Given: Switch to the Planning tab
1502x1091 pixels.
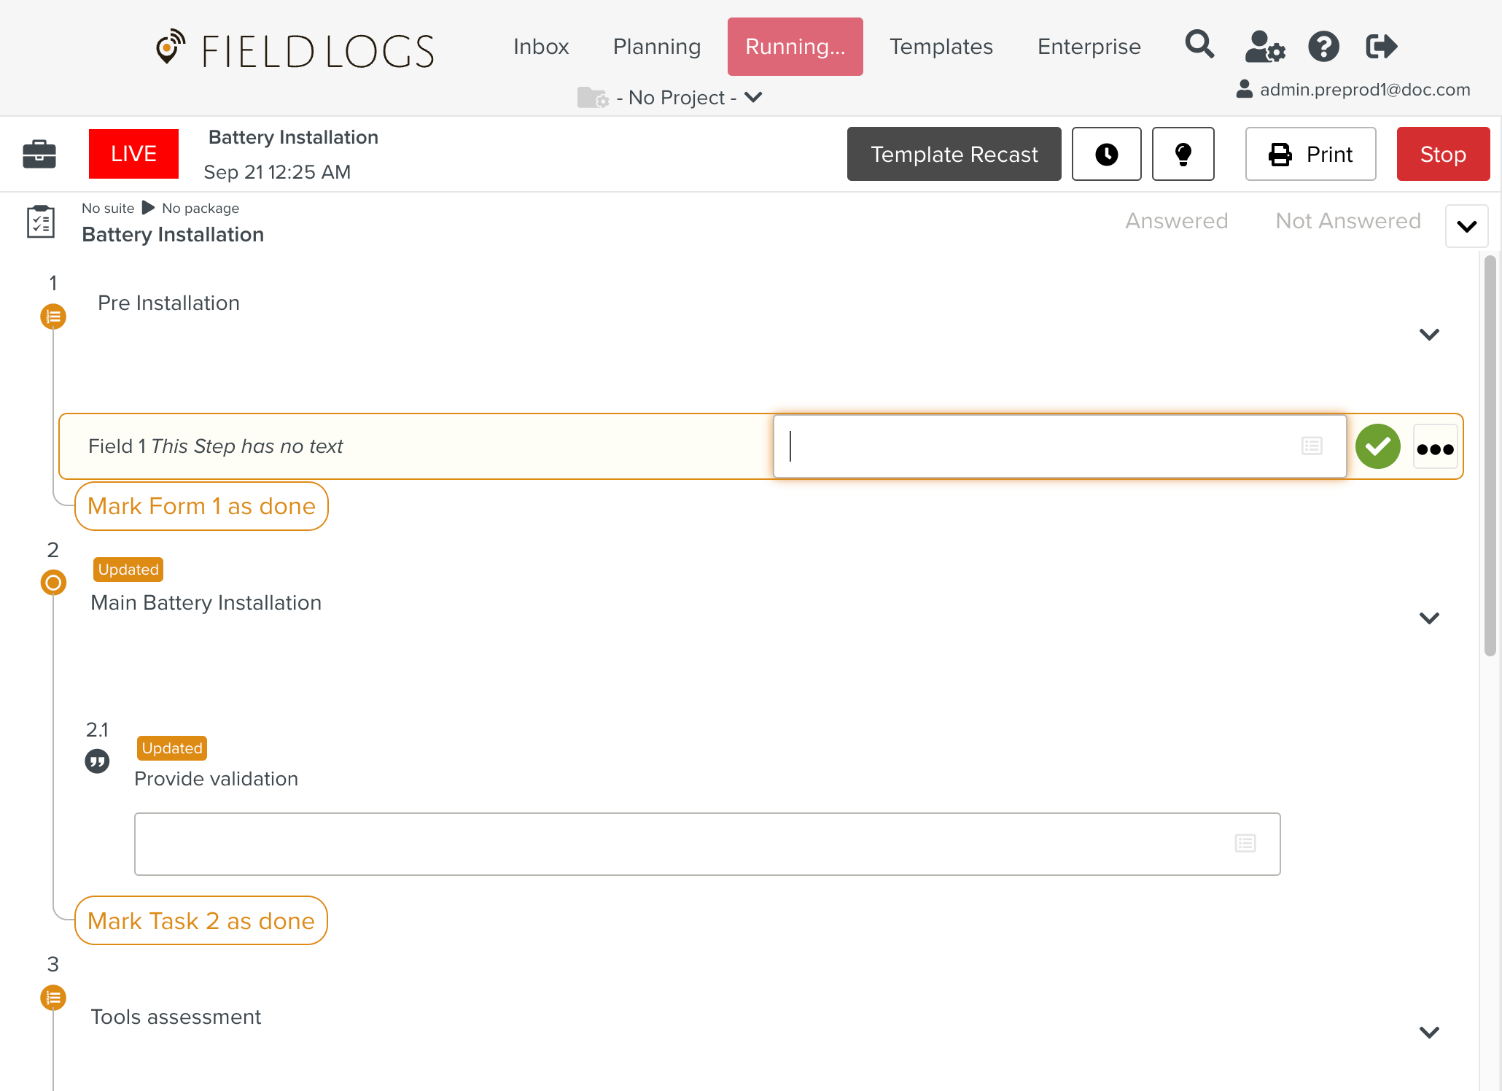Looking at the screenshot, I should click(x=656, y=47).
